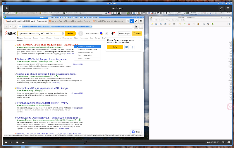Screen dimensions: 234x148
Task: Click the Find magnifier icon in Mousepad toolbar
Action: 204,24
